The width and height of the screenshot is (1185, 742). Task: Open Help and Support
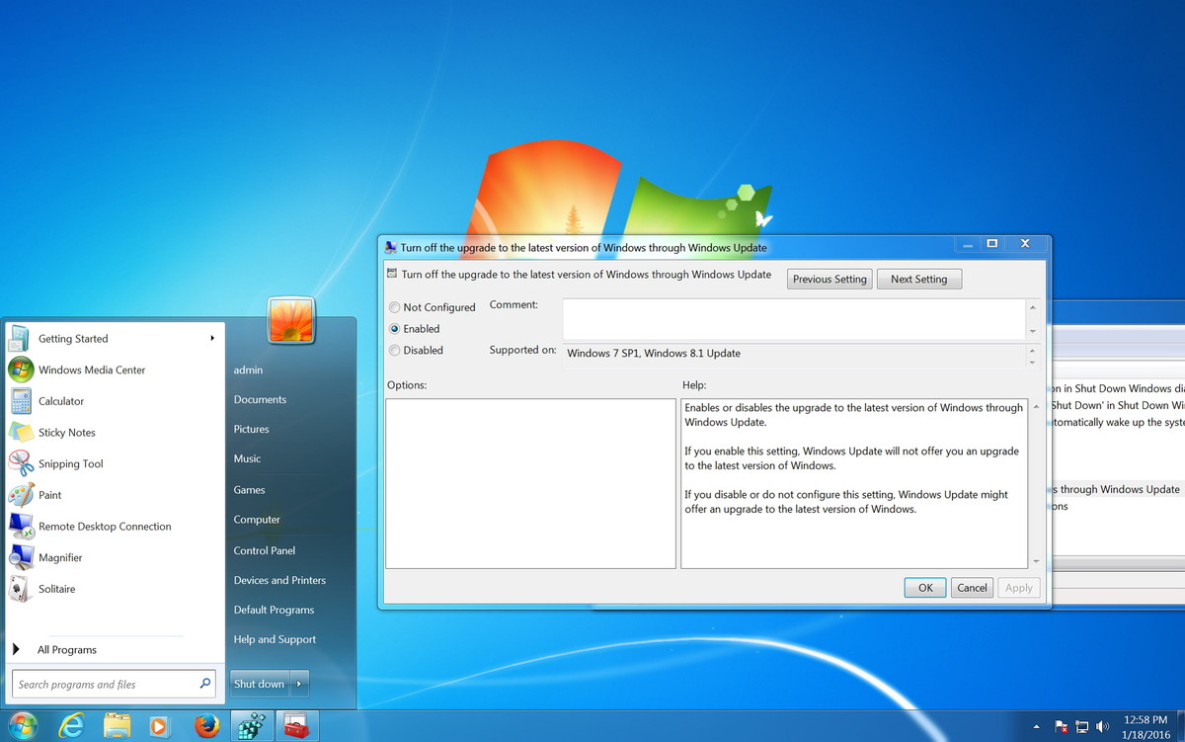tap(275, 639)
